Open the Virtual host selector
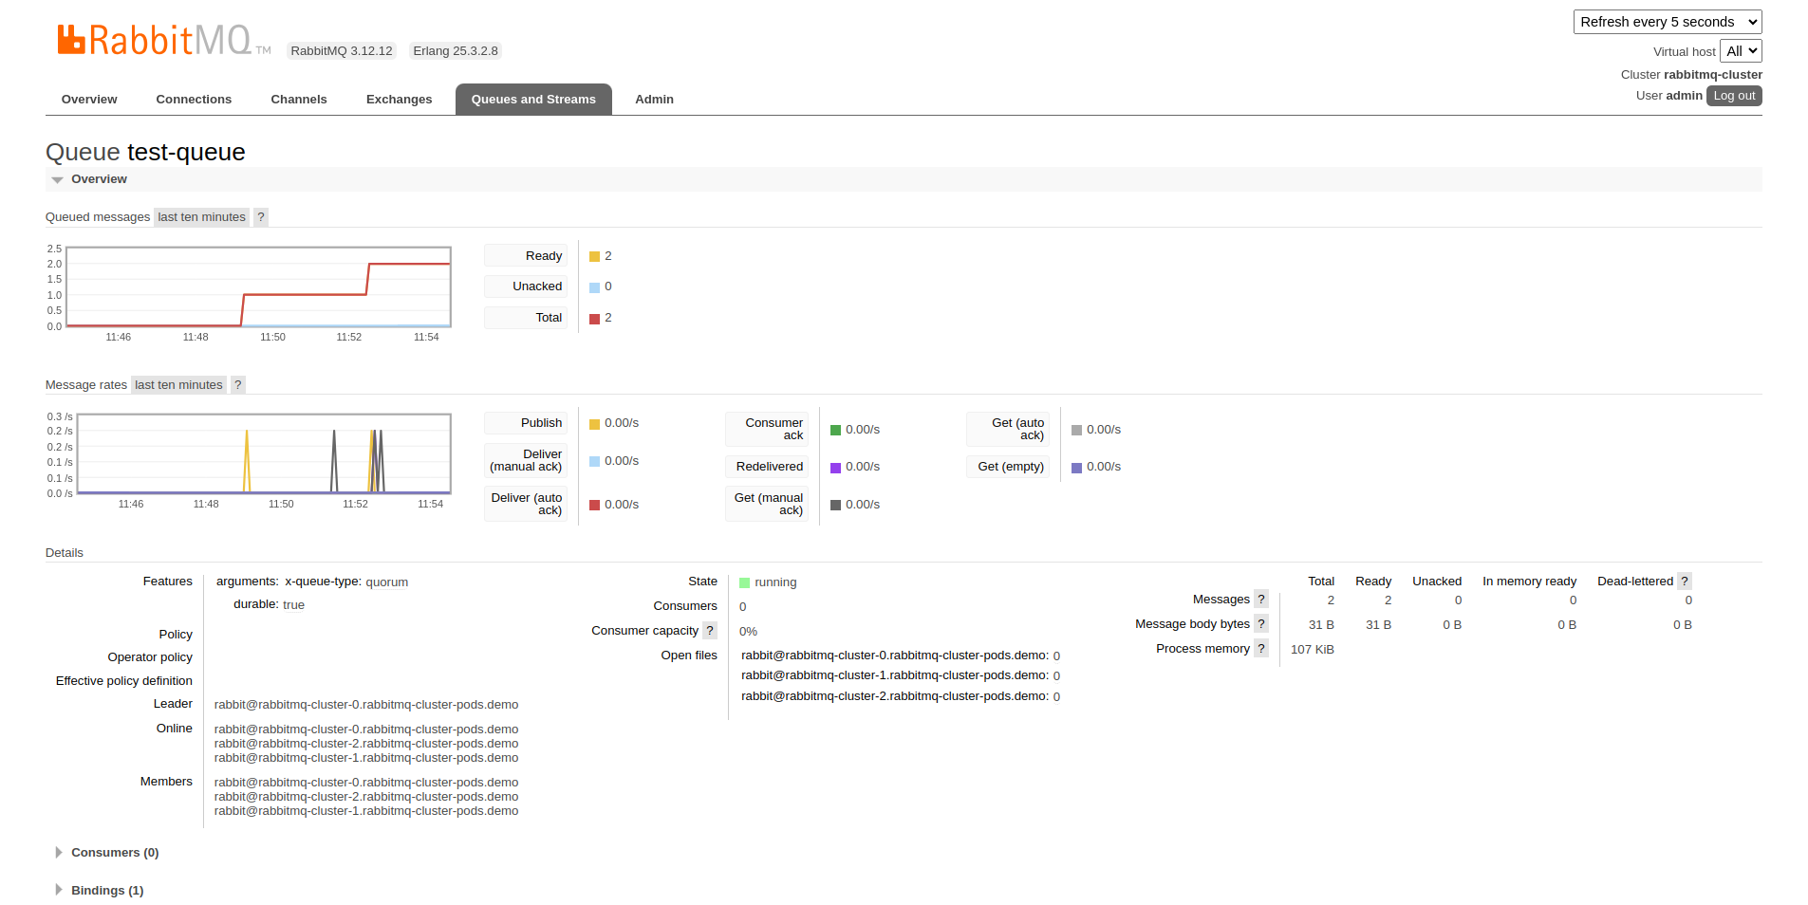 [1741, 51]
